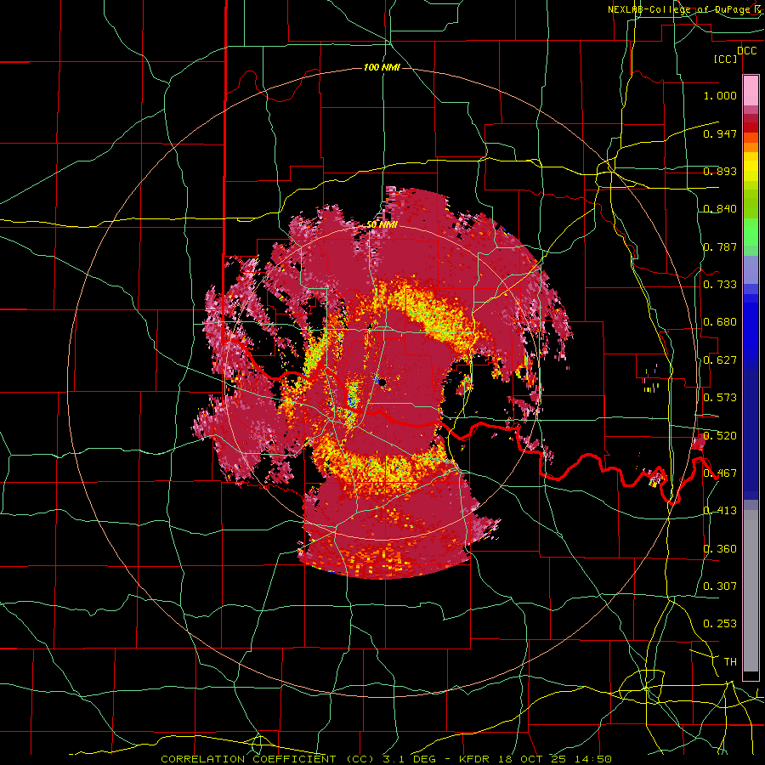Click the pink swatch at the color bar top
Viewport: 765px width, 765px height.
(751, 90)
